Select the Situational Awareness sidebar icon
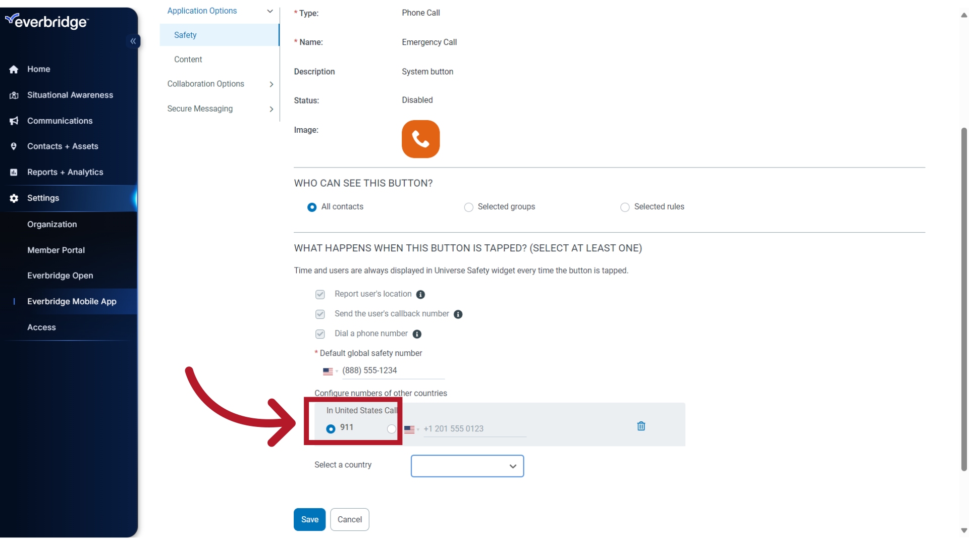 [x=14, y=95]
